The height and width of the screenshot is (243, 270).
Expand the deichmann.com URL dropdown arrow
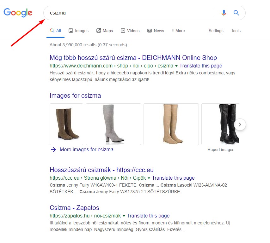coord(176,66)
